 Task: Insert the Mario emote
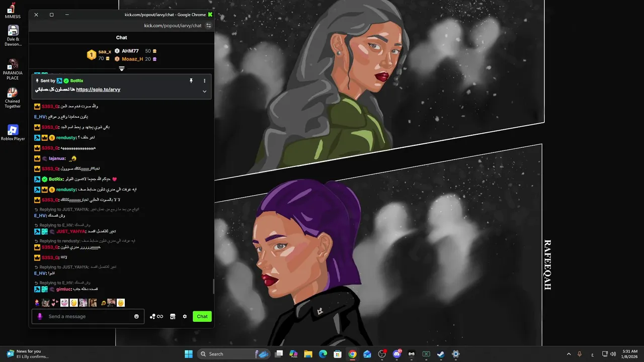coord(36,303)
